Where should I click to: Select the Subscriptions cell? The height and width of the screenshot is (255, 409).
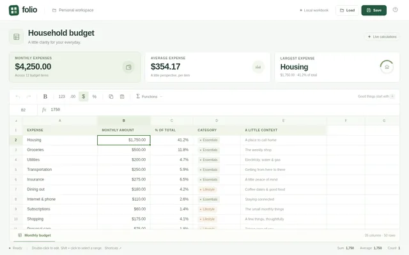click(60, 209)
